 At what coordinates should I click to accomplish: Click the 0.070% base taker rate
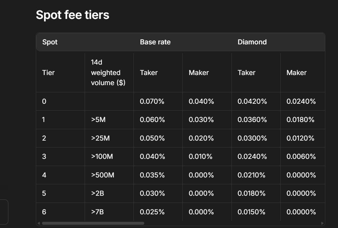(x=152, y=101)
